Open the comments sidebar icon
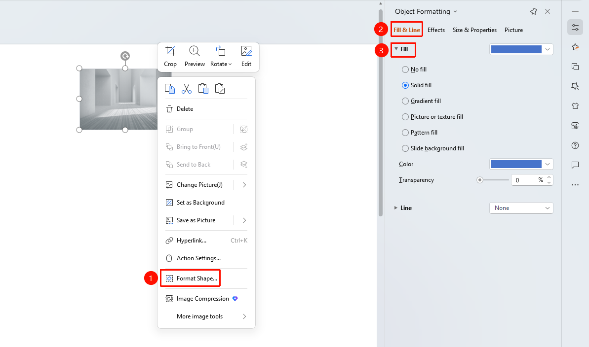 (575, 165)
